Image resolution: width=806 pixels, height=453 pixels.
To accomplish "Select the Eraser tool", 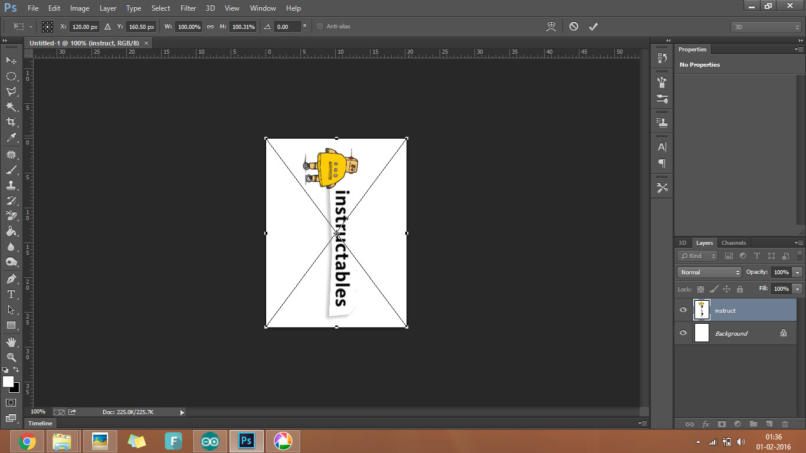I will point(11,216).
